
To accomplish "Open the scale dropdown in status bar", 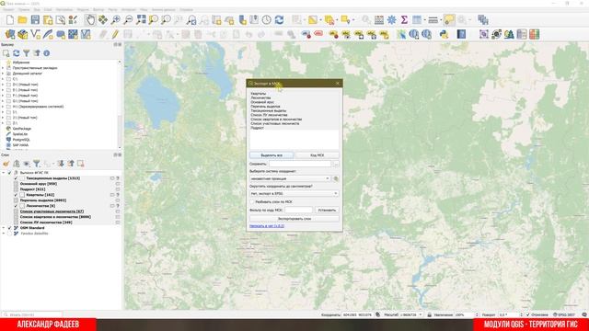I will coord(421,314).
